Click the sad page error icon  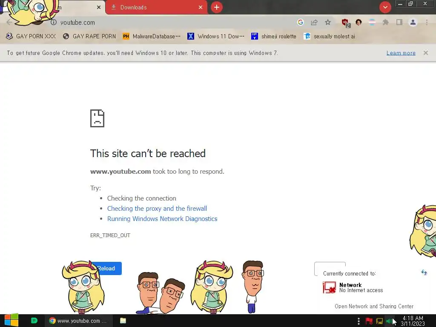pos(98,118)
